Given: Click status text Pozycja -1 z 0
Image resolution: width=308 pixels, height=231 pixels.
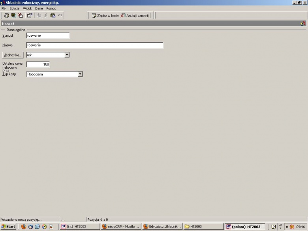Looking at the screenshot, I should tap(98, 220).
